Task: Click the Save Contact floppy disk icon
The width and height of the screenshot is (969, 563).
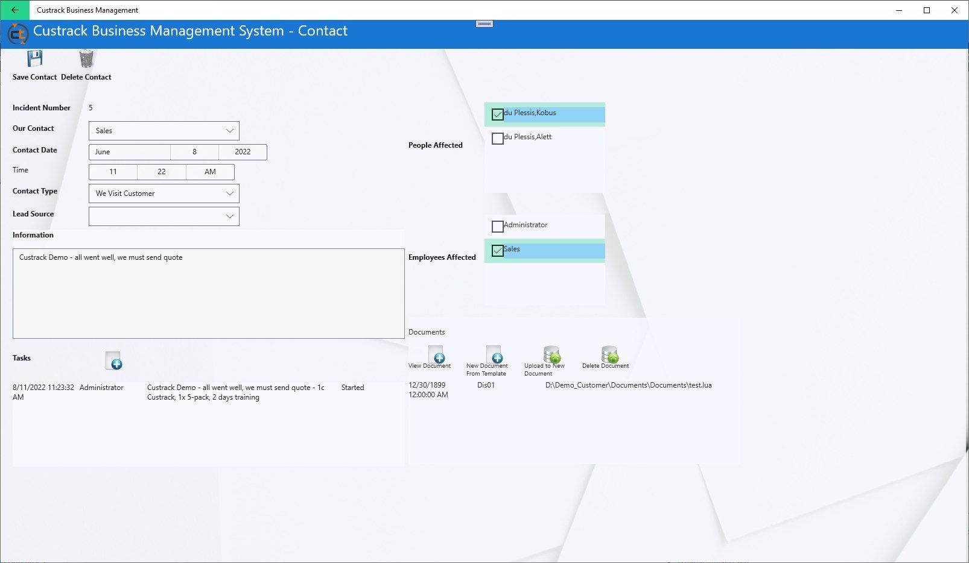Action: click(x=35, y=58)
